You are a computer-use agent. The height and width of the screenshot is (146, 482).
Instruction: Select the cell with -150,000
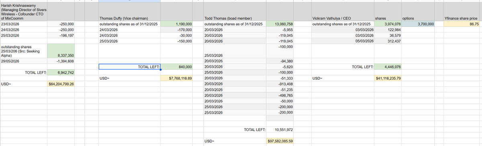[177, 41]
